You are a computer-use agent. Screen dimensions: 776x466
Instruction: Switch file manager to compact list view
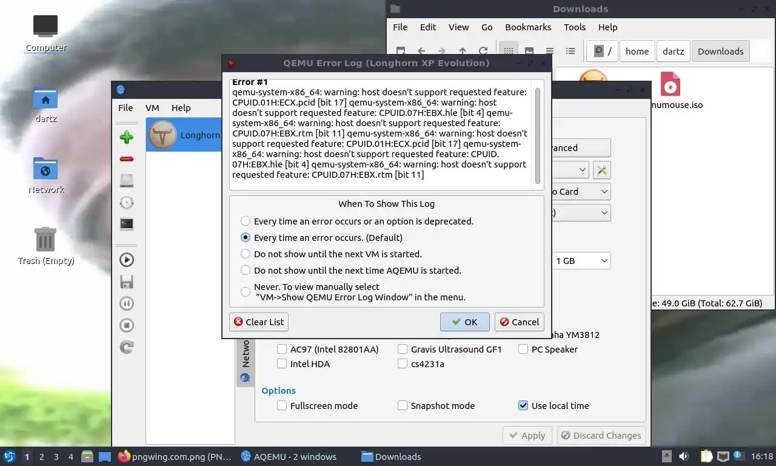(x=550, y=52)
